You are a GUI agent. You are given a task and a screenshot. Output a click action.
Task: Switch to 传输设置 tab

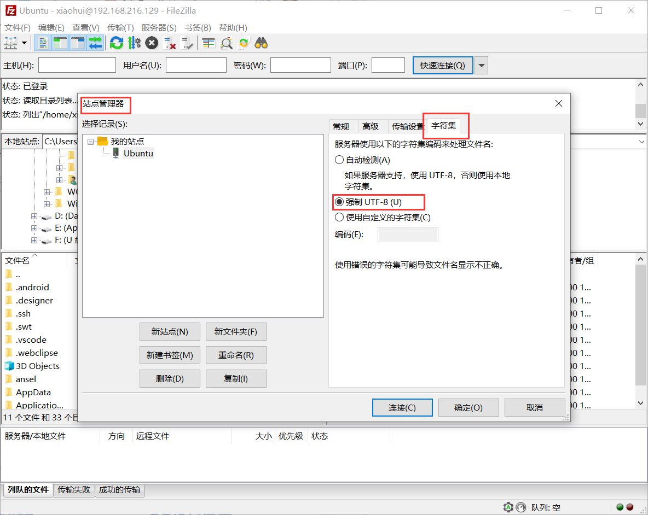(407, 126)
